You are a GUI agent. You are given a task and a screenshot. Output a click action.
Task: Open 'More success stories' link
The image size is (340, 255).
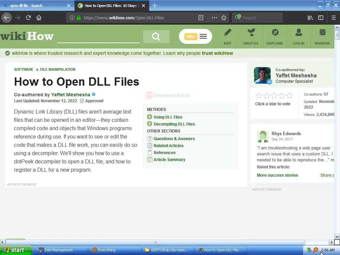[278, 175]
